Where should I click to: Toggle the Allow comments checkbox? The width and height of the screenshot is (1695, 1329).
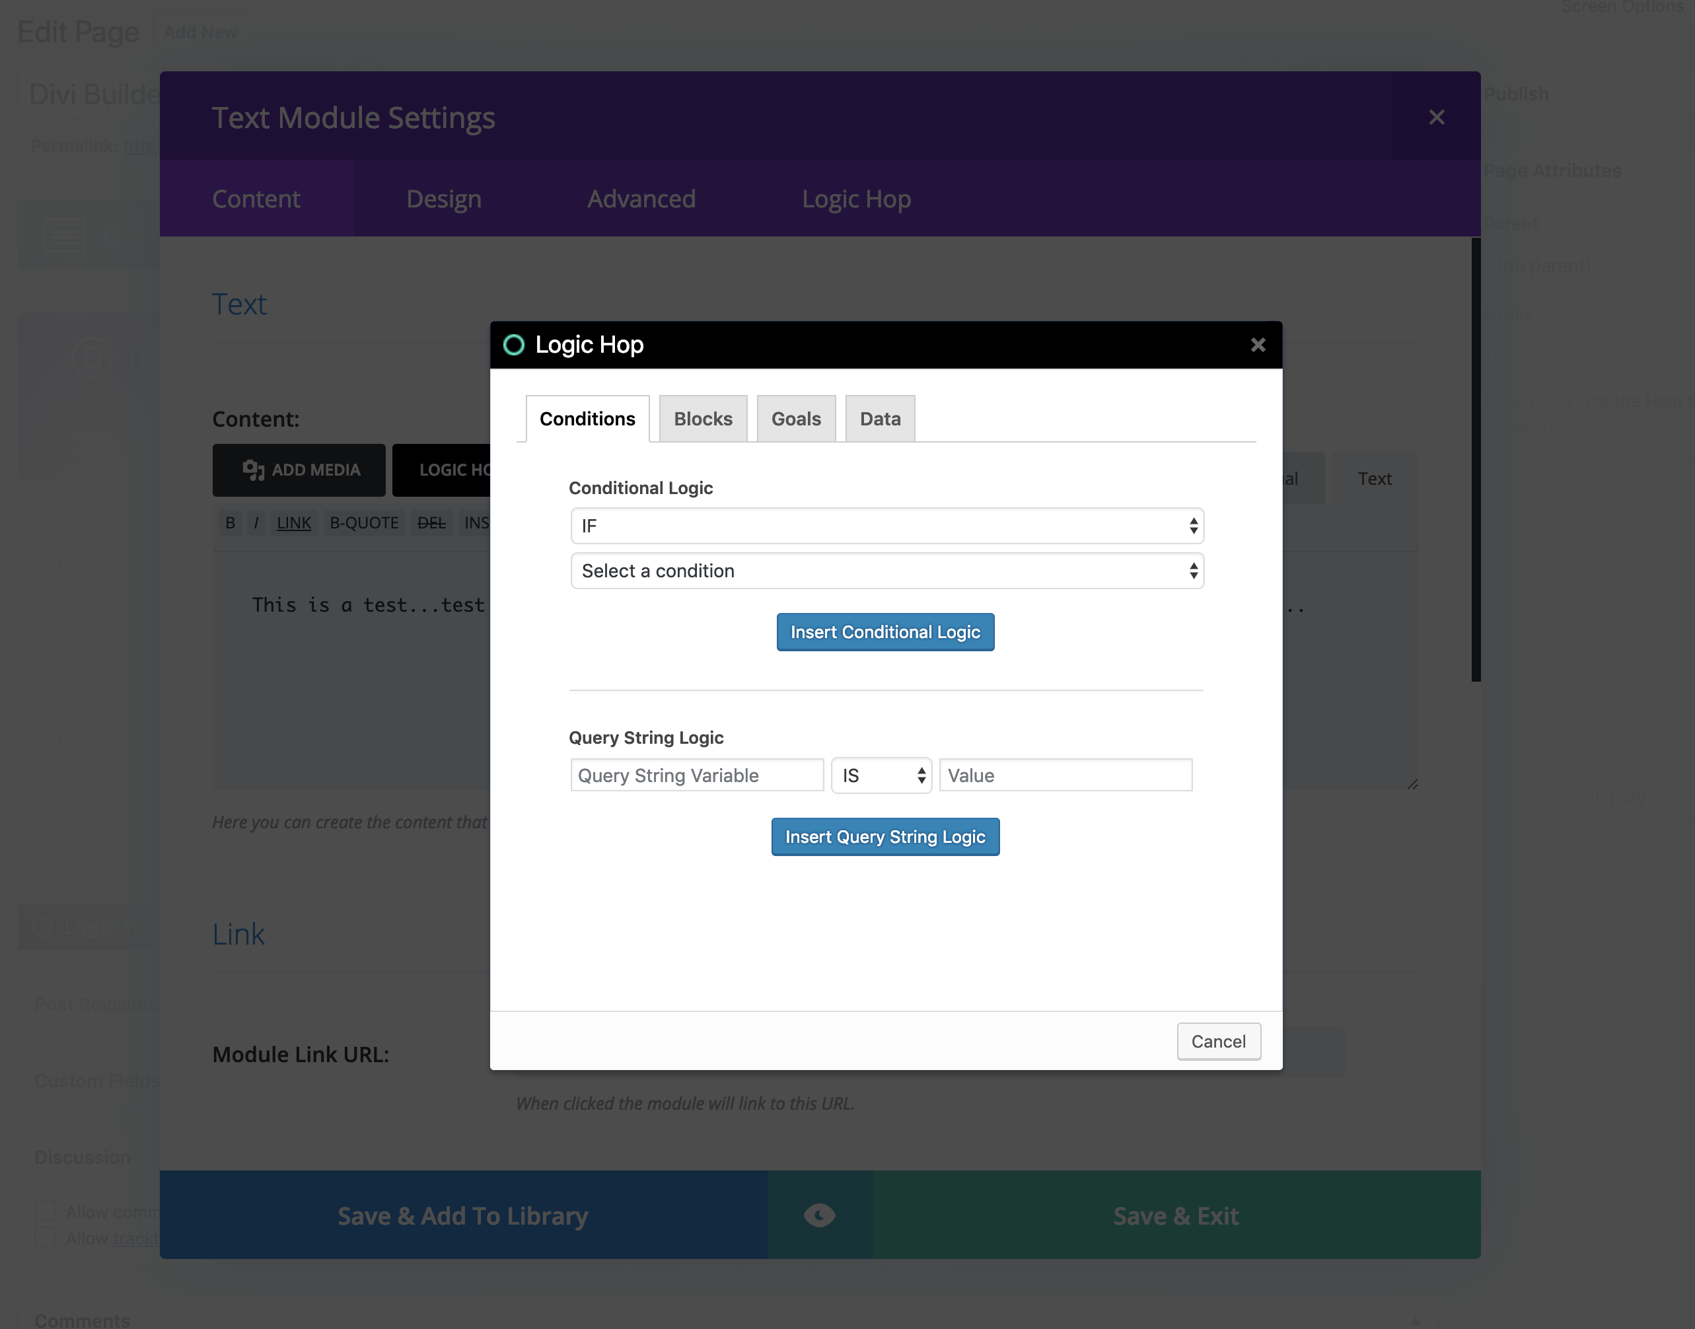[x=45, y=1211]
